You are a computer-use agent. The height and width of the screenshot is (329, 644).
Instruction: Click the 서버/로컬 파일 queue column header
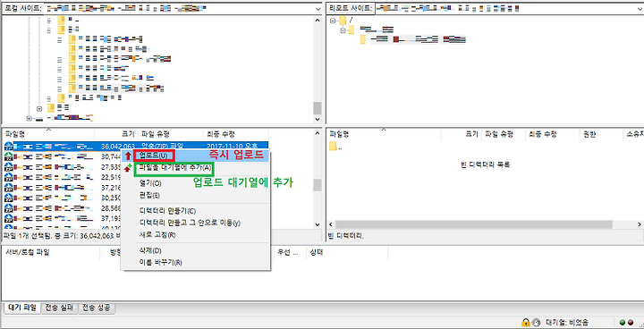point(51,252)
